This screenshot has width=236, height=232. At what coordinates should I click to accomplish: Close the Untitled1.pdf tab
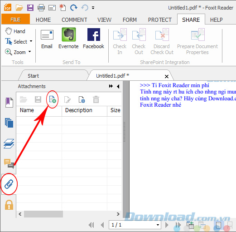coord(167,76)
